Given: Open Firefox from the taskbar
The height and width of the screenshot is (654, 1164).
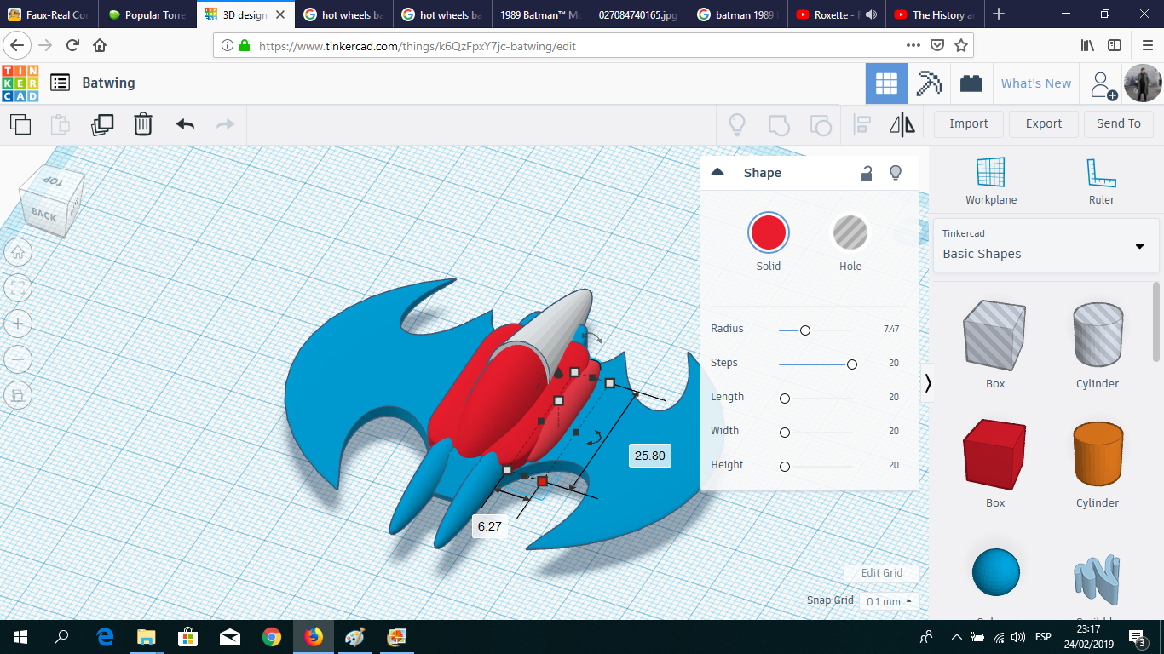Looking at the screenshot, I should (314, 637).
